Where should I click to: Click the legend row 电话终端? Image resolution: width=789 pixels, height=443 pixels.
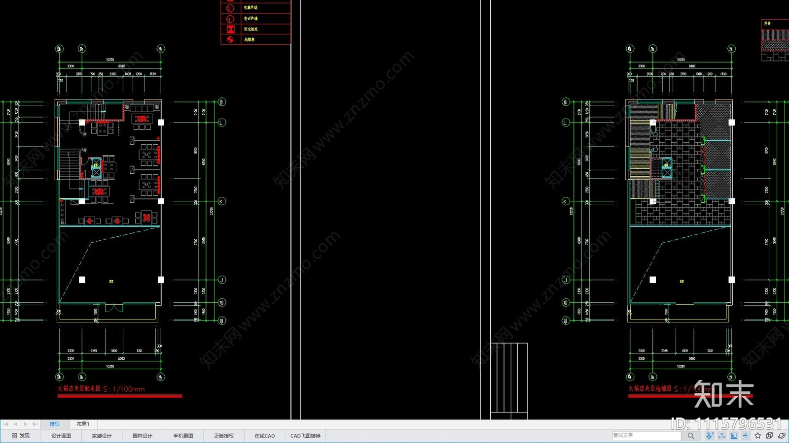click(256, 19)
